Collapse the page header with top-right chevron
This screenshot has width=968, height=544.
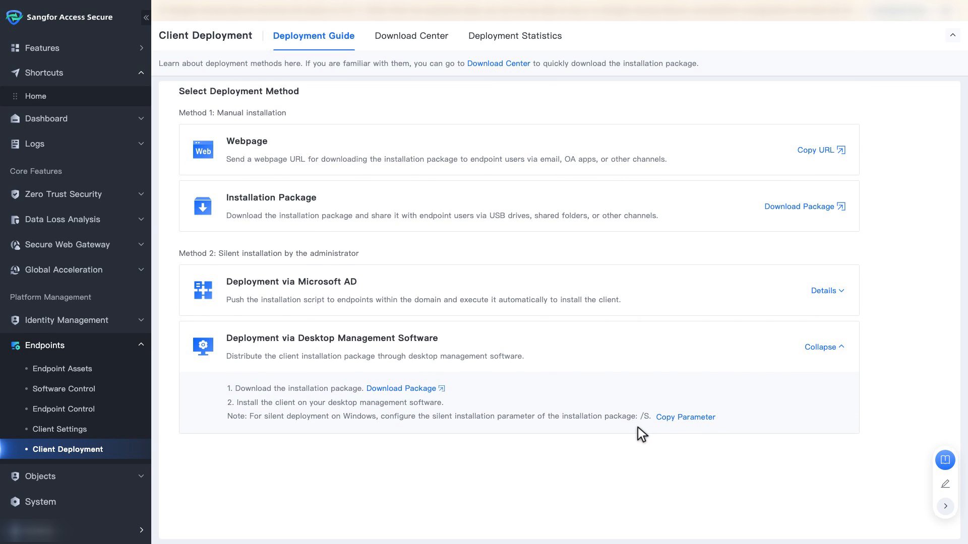(953, 35)
